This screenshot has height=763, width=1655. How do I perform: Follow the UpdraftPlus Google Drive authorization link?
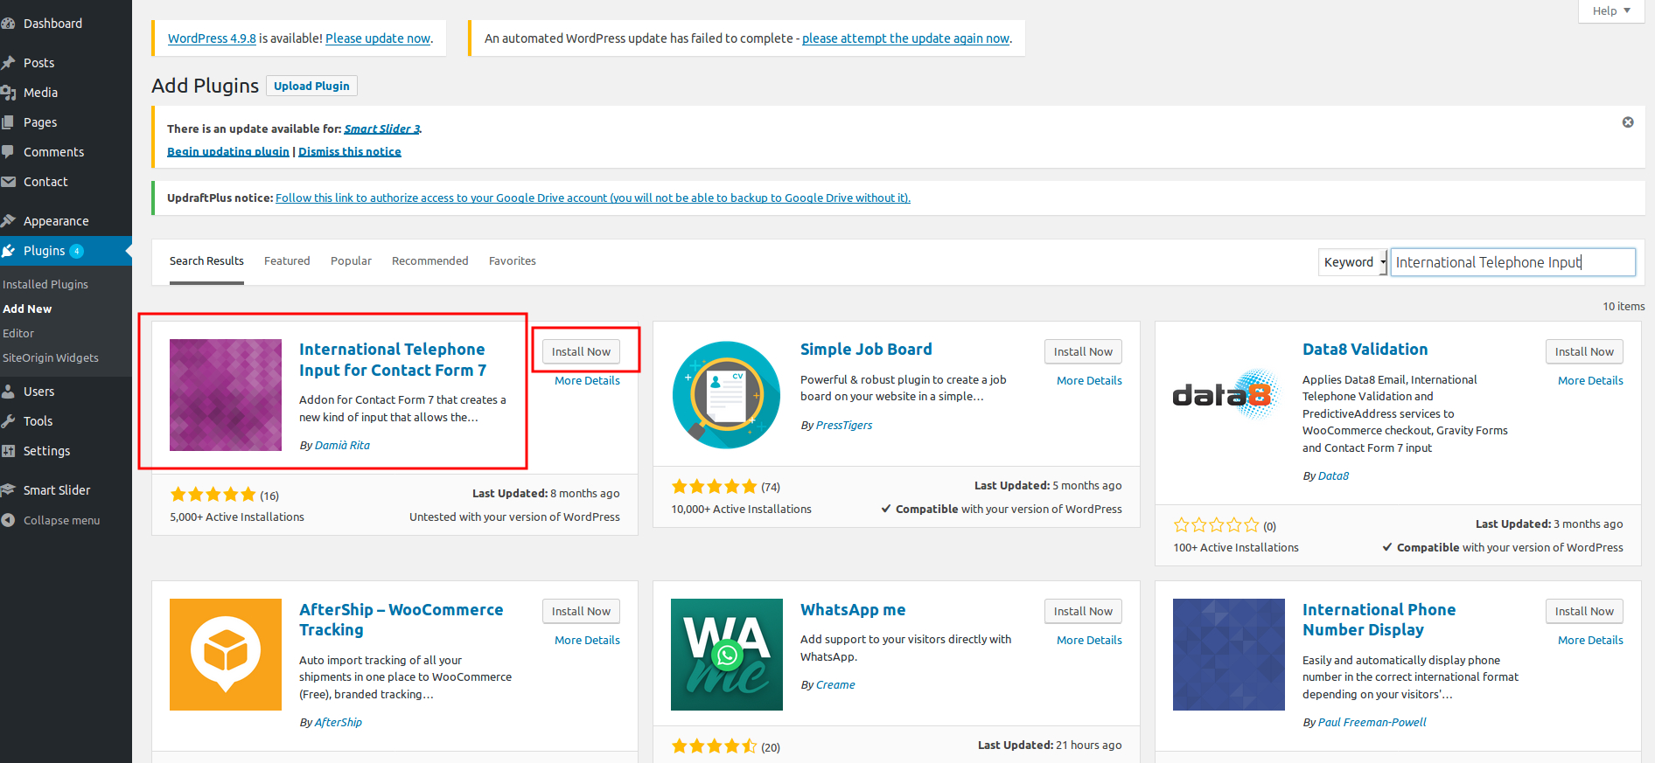593,198
